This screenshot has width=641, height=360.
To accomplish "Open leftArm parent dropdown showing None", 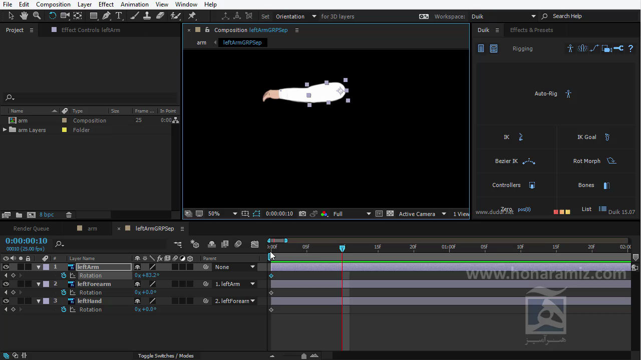I will coord(234,267).
